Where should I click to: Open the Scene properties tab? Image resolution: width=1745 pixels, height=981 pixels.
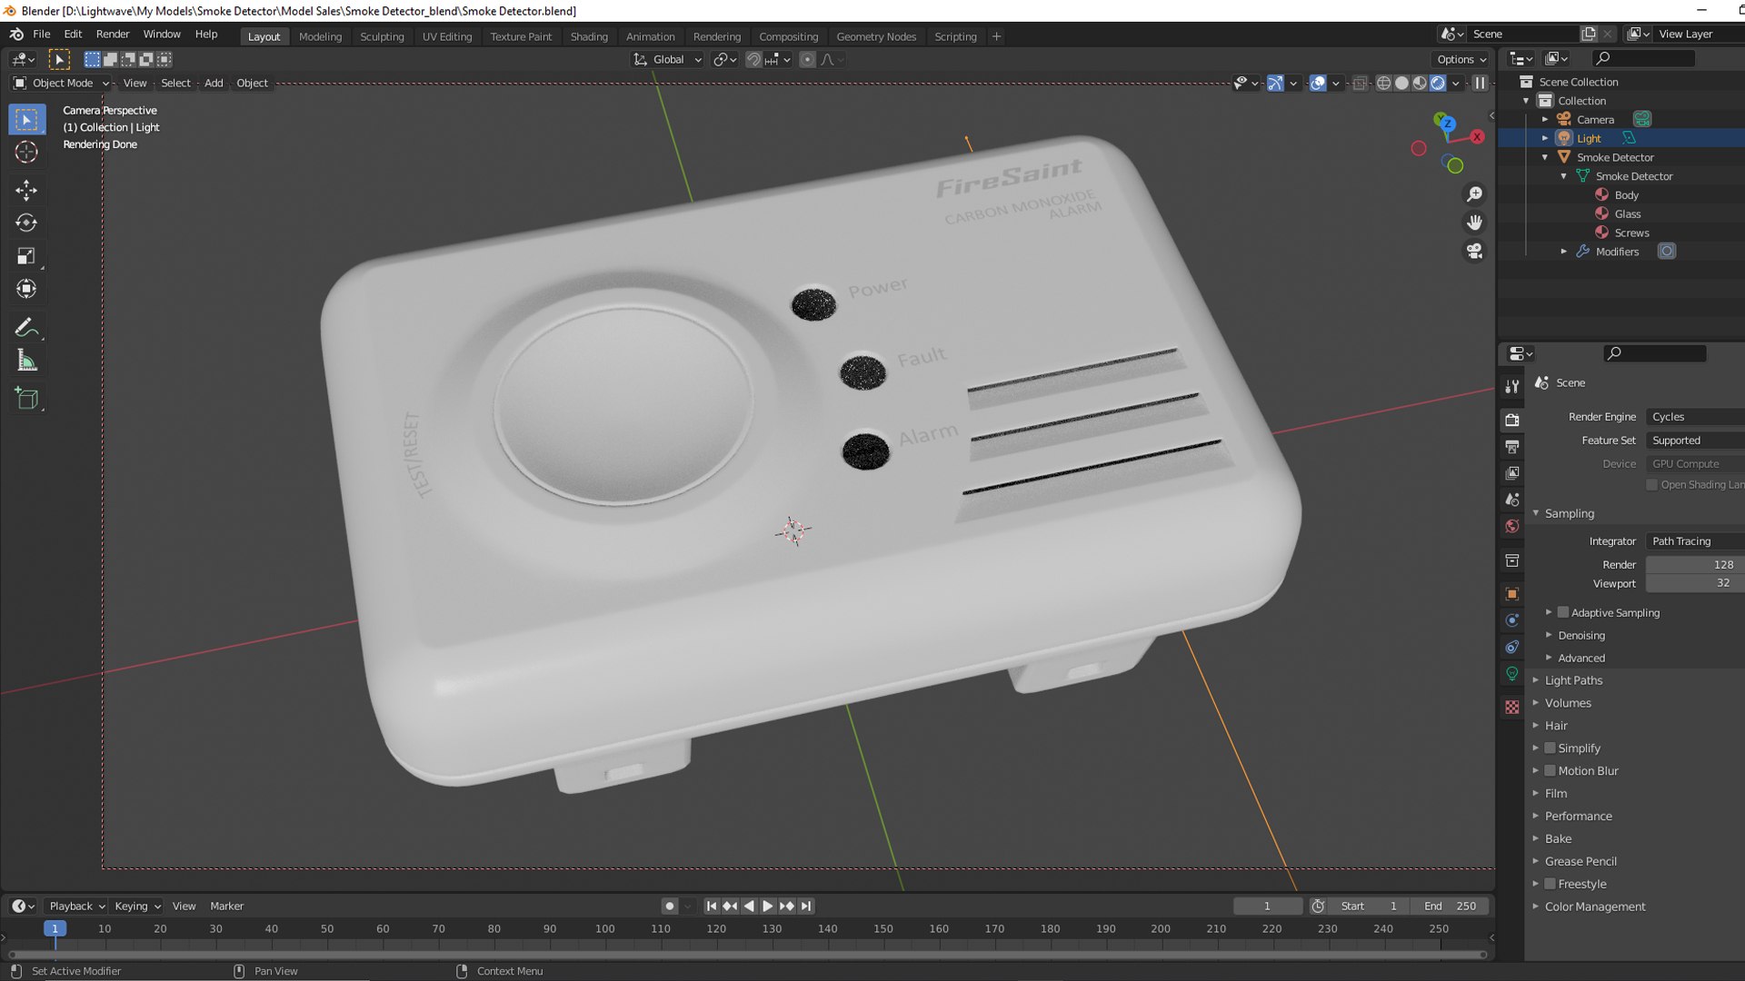[1512, 500]
